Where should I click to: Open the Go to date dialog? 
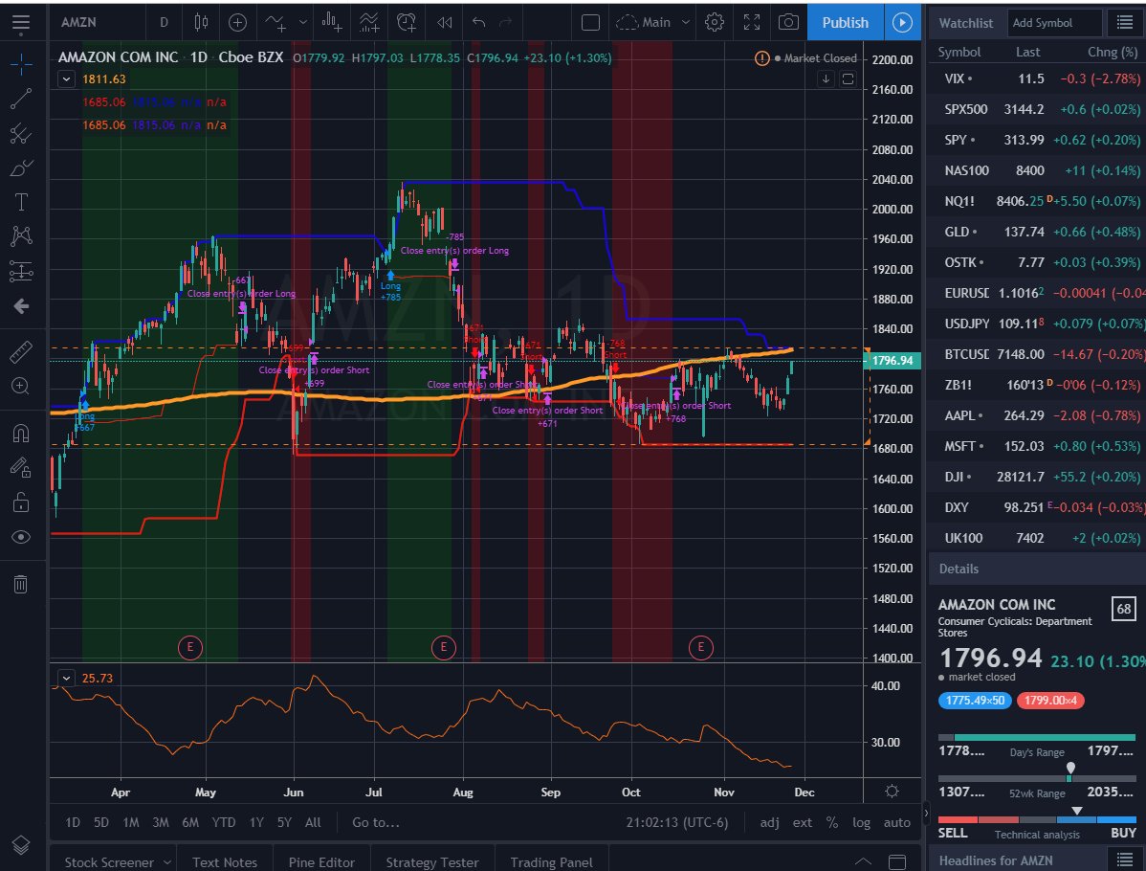pos(376,822)
